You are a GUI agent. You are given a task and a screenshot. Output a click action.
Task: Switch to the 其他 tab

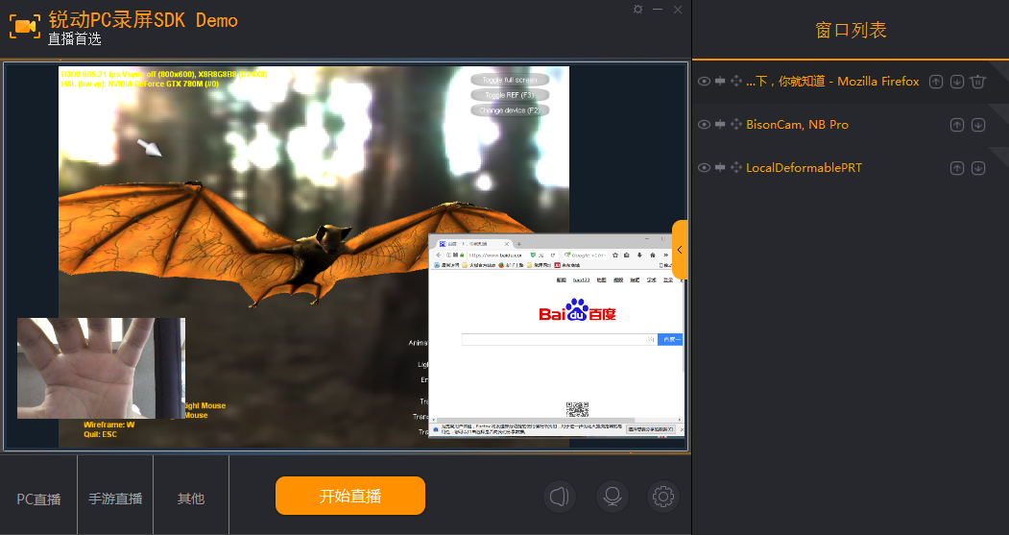pyautogui.click(x=191, y=499)
